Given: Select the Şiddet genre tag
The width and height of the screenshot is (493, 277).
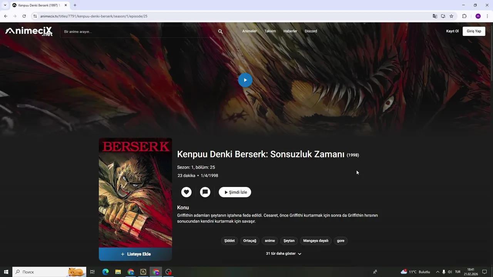Looking at the screenshot, I should pyautogui.click(x=230, y=241).
